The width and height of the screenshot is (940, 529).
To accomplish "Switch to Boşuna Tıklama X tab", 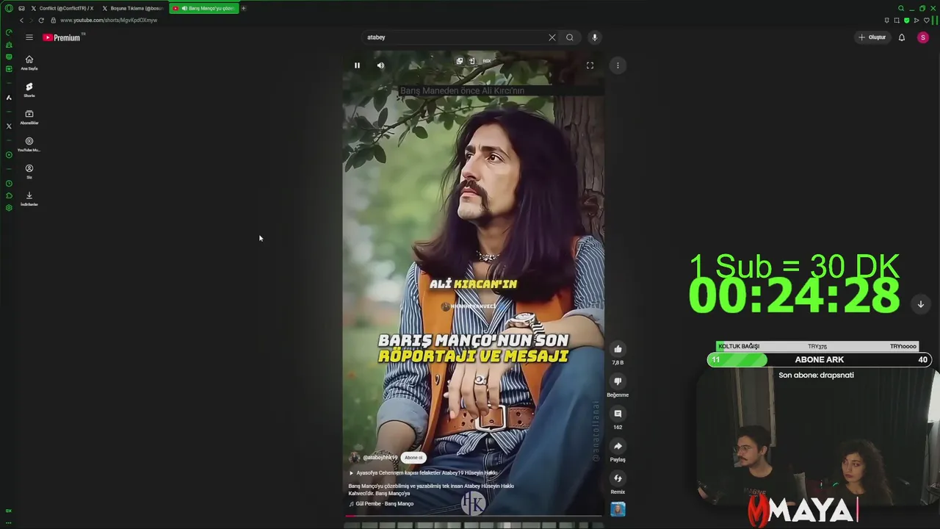I will coord(133,8).
